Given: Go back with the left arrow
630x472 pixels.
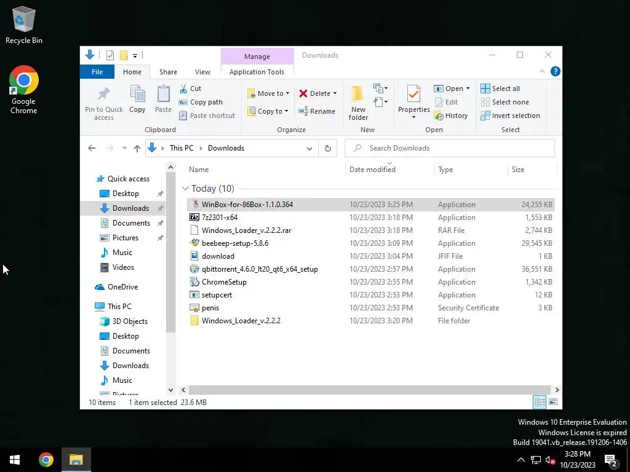Looking at the screenshot, I should pos(92,148).
